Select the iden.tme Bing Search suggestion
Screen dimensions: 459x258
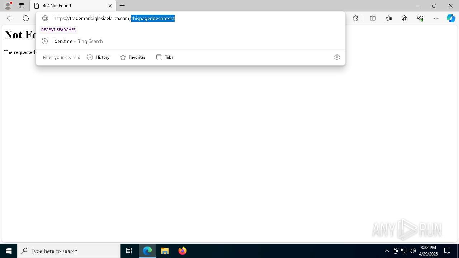pyautogui.click(x=190, y=41)
